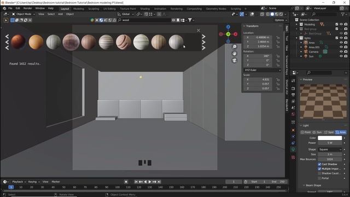Switch to the Modeling workspace tab
The width and height of the screenshot is (350, 197).
coord(79,9)
